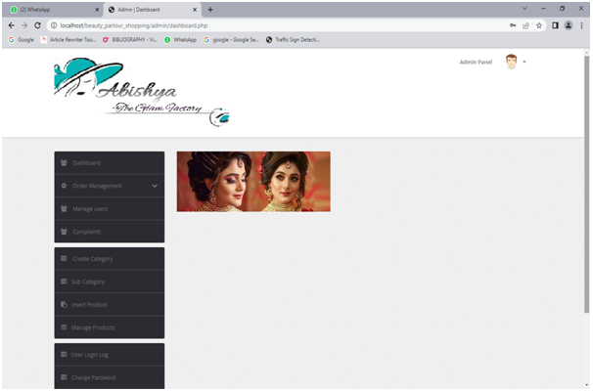Open the Sub Category page
The width and height of the screenshot is (593, 391).
click(x=110, y=282)
